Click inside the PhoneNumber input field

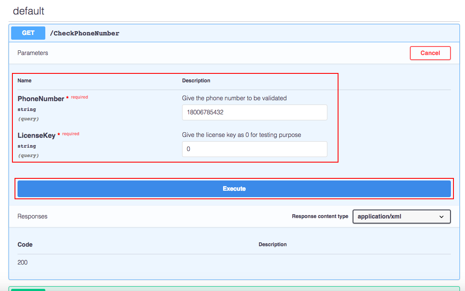click(254, 112)
